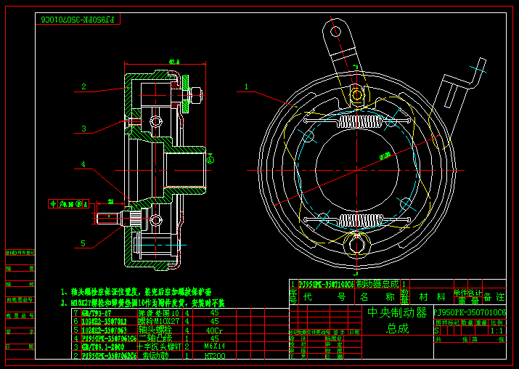Click part name 轴头螺栓 in the parts list
519x369 pixels.
(155, 330)
